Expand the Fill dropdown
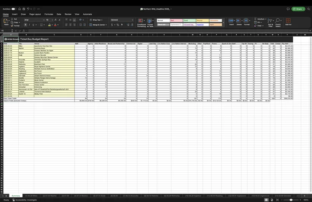312x202 pixels. [x=261, y=22]
